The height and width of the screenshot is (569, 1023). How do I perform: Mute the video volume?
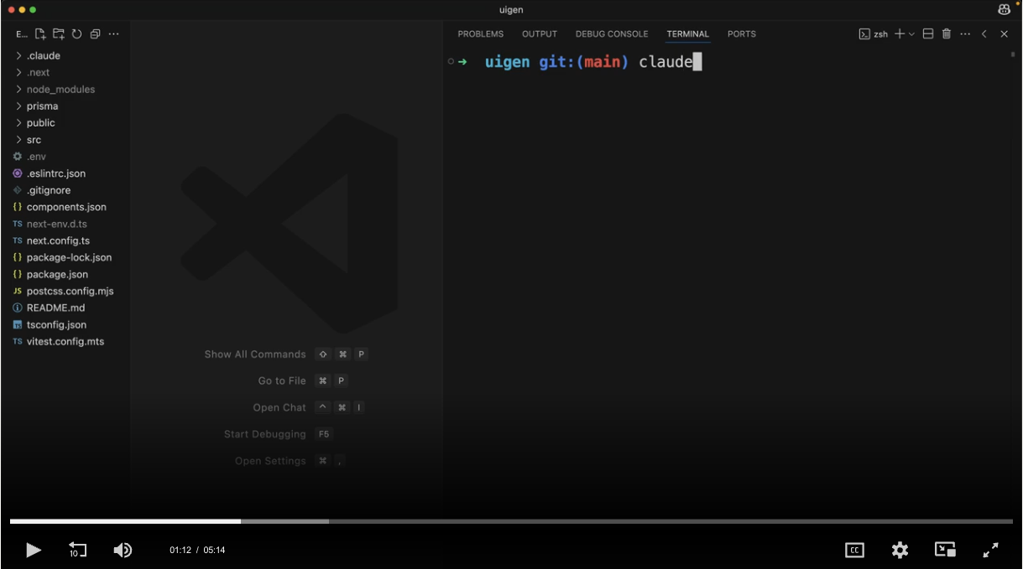tap(123, 550)
